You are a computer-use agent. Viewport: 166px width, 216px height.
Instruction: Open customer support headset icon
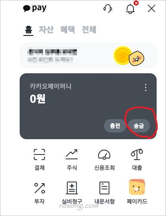(x=108, y=9)
